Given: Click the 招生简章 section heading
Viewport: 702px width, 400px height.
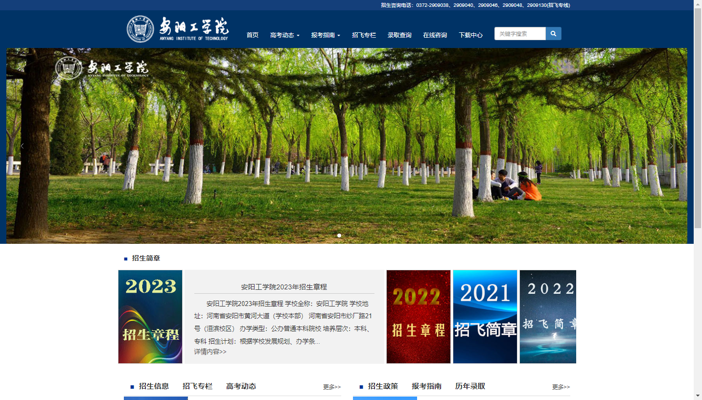Looking at the screenshot, I should (x=146, y=258).
